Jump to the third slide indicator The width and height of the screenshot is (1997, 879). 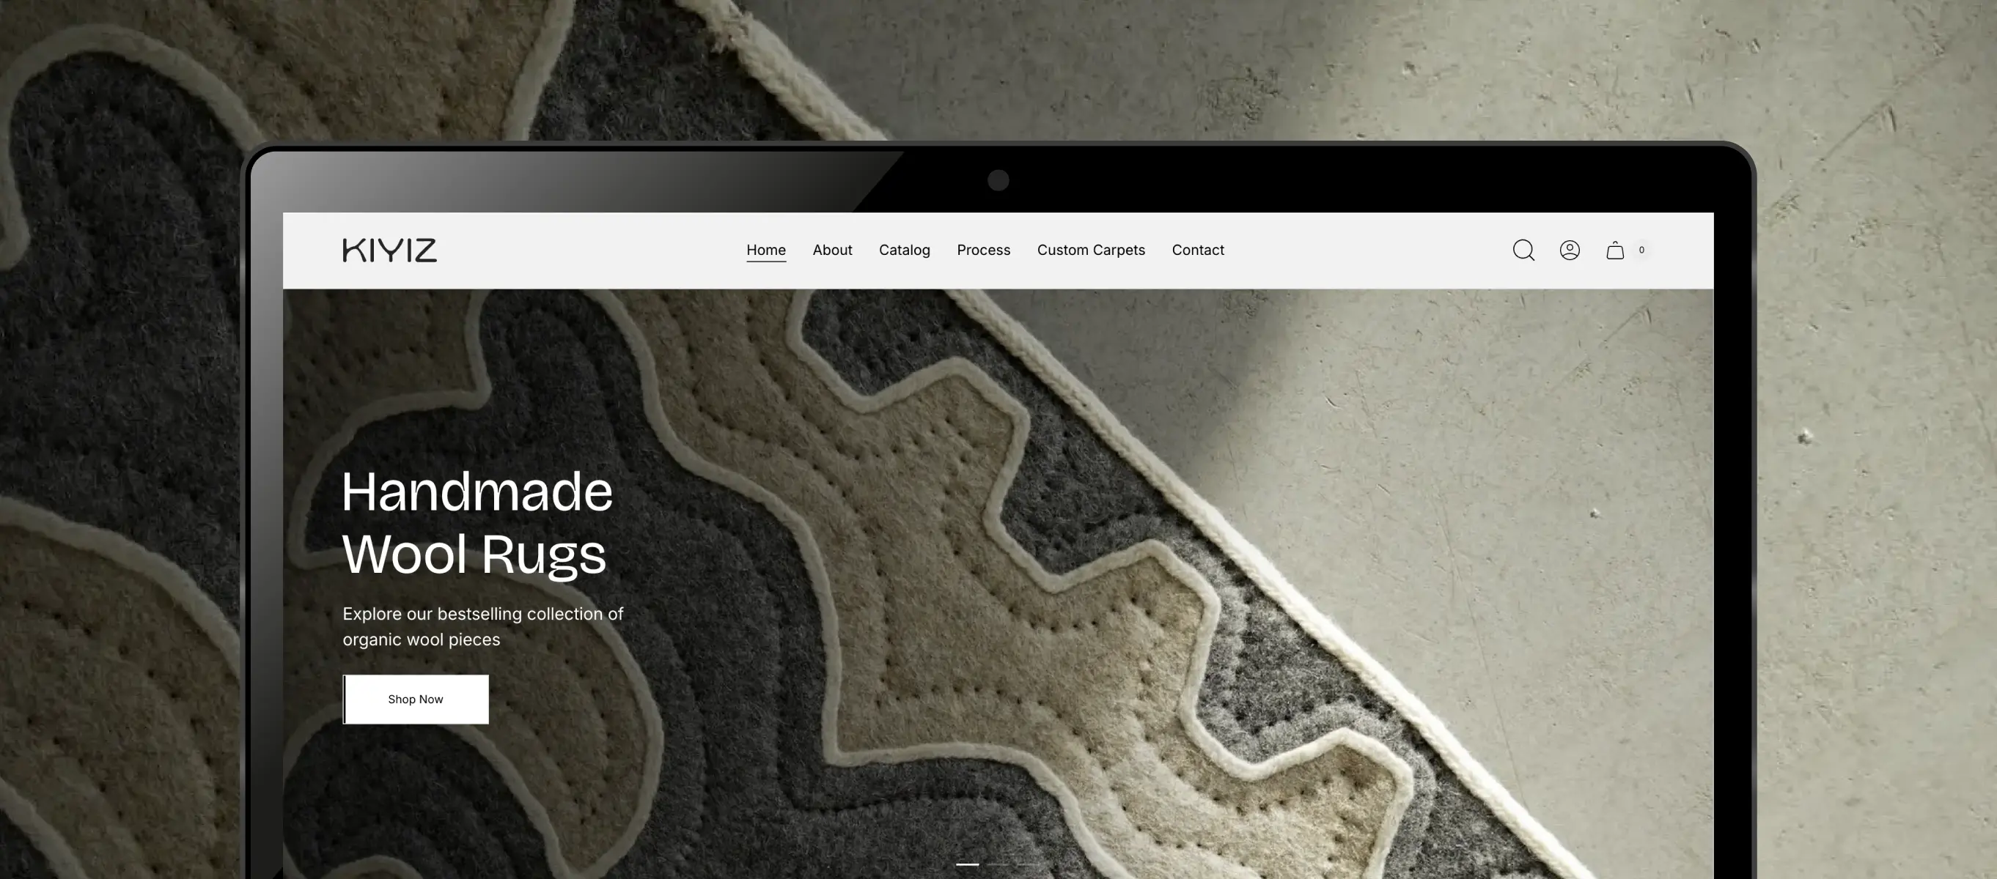tap(1029, 864)
